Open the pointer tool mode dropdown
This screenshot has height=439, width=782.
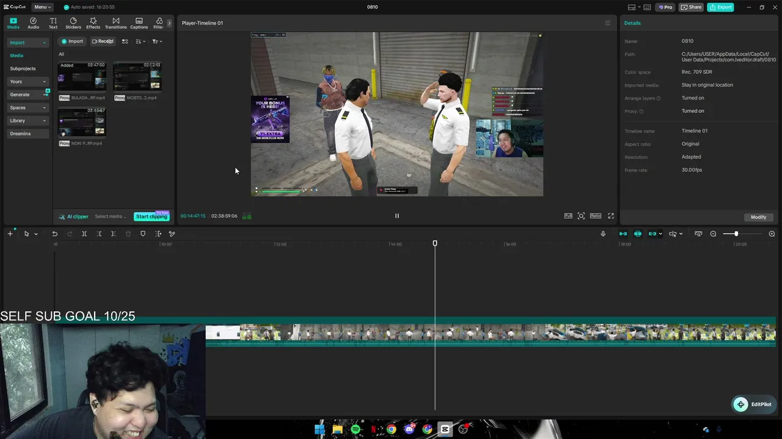tap(36, 234)
